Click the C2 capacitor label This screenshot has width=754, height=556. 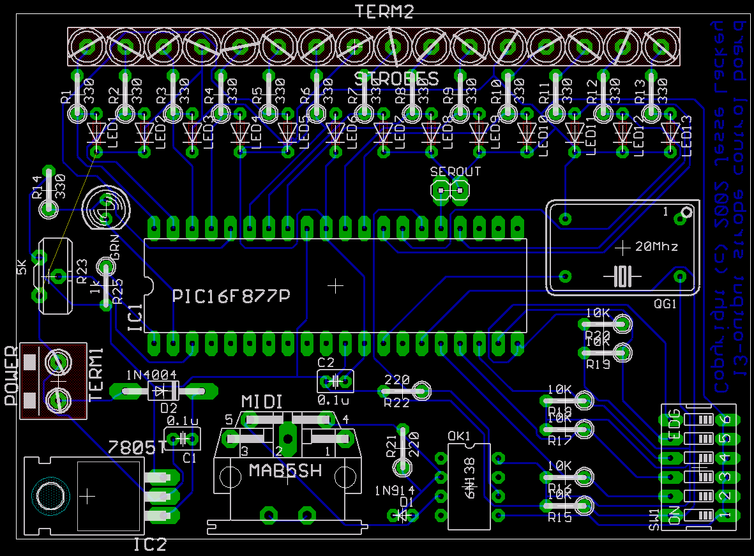(326, 363)
